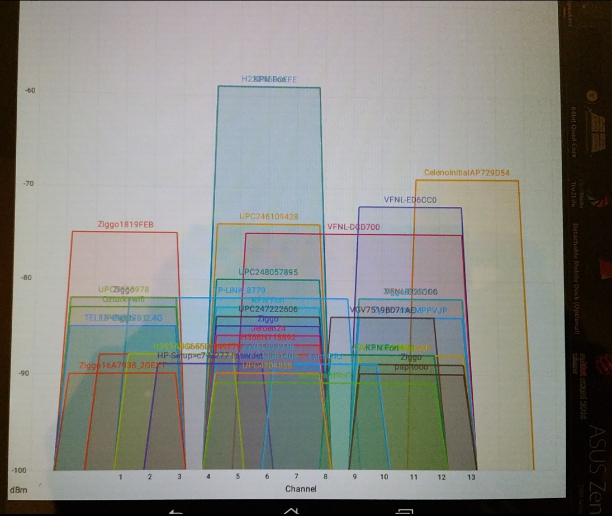
Task: Tap the Android back navigation button
Action: point(176,512)
